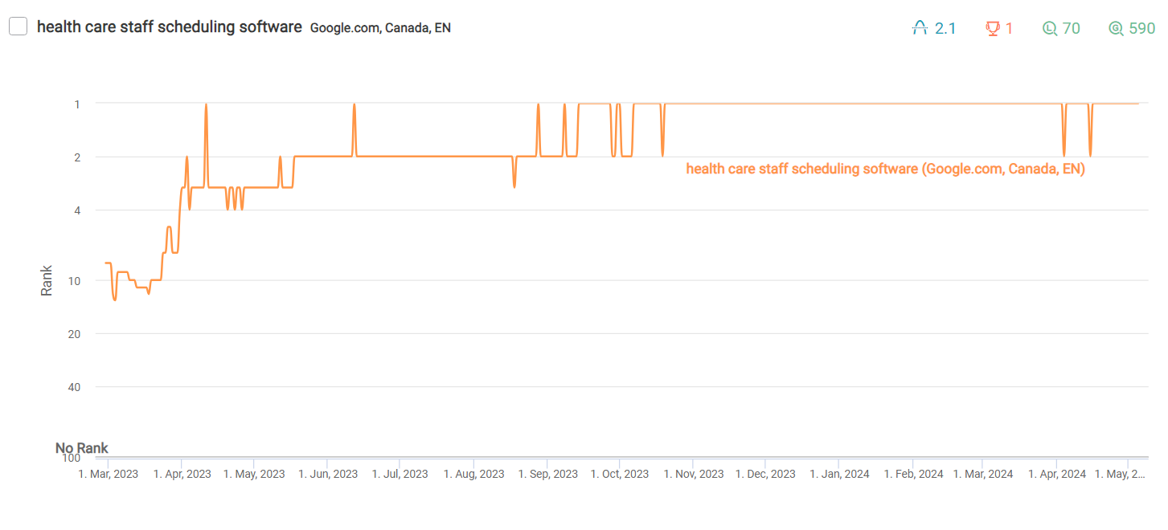Image resolution: width=1168 pixels, height=530 pixels.
Task: Select the 1. Sep, 2023 date tick
Action: (547, 474)
